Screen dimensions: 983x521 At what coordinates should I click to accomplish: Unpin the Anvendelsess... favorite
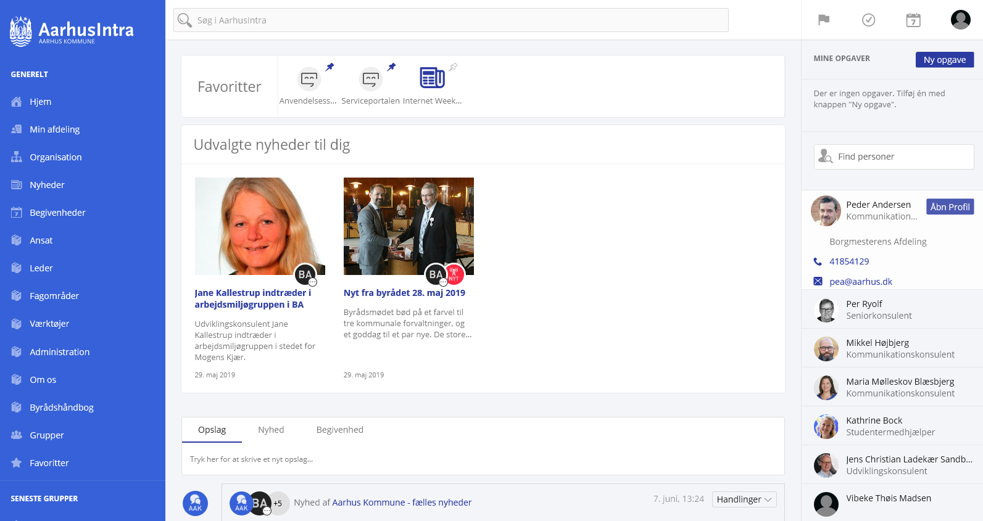tap(330, 67)
